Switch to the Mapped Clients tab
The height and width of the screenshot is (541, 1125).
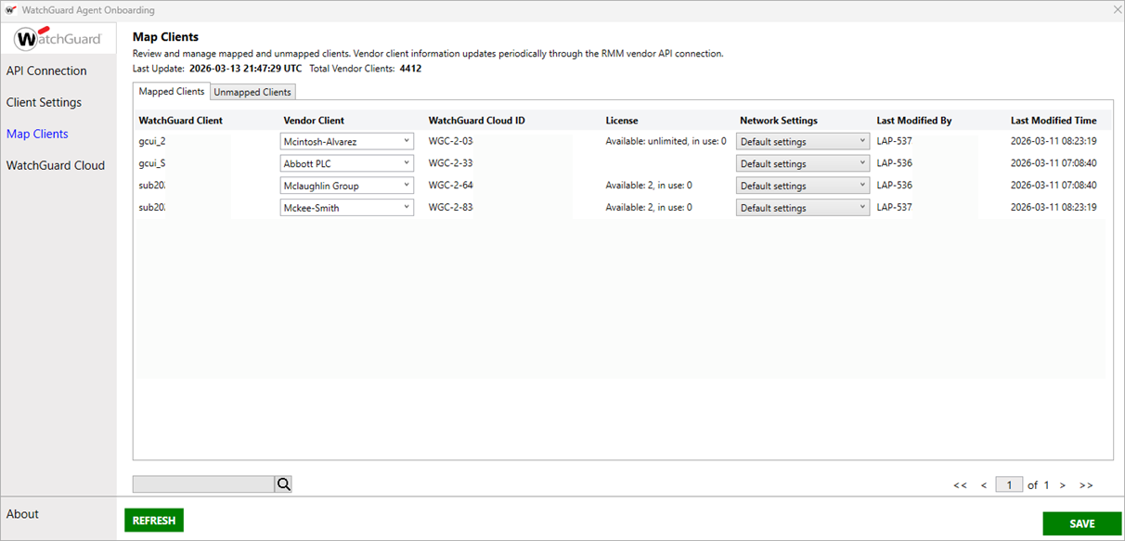172,92
